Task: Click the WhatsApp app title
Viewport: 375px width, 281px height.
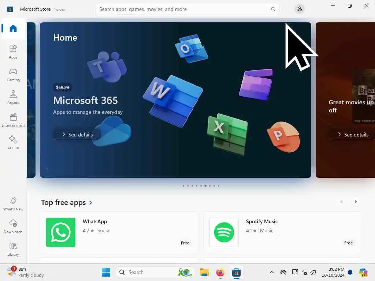Action: (x=95, y=221)
